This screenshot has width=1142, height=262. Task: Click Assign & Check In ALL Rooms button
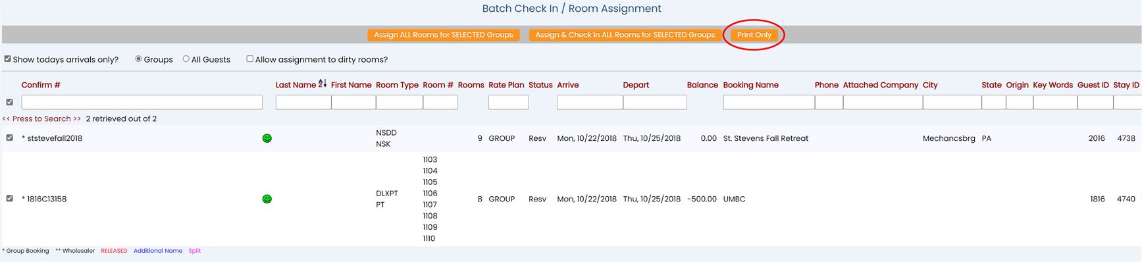[x=625, y=35]
